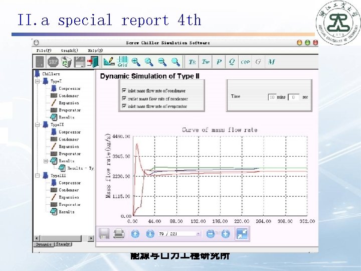Collapse the TypeIII tree node
The image size is (361, 271).
pyautogui.click(x=37, y=176)
